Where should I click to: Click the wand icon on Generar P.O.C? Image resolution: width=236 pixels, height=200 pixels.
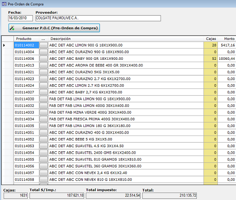tap(12, 28)
